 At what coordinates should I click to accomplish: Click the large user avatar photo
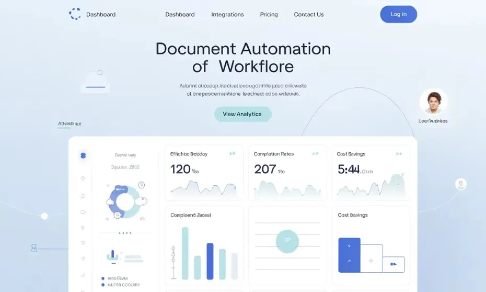point(433,102)
